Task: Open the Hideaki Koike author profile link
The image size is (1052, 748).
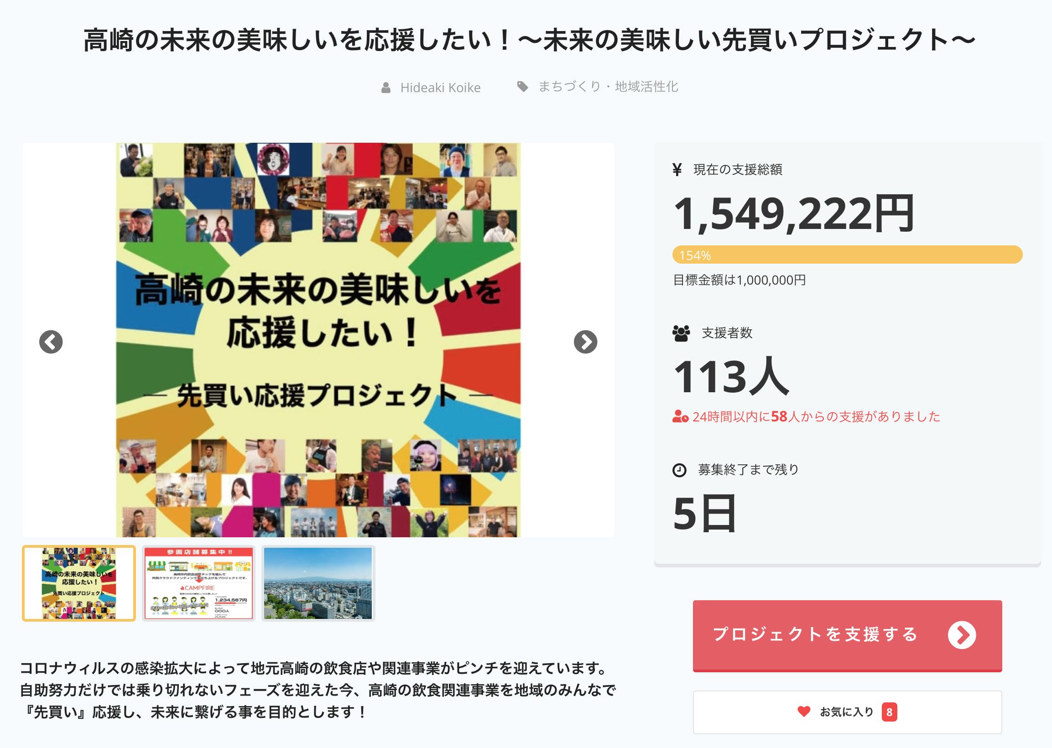Action: tap(440, 88)
